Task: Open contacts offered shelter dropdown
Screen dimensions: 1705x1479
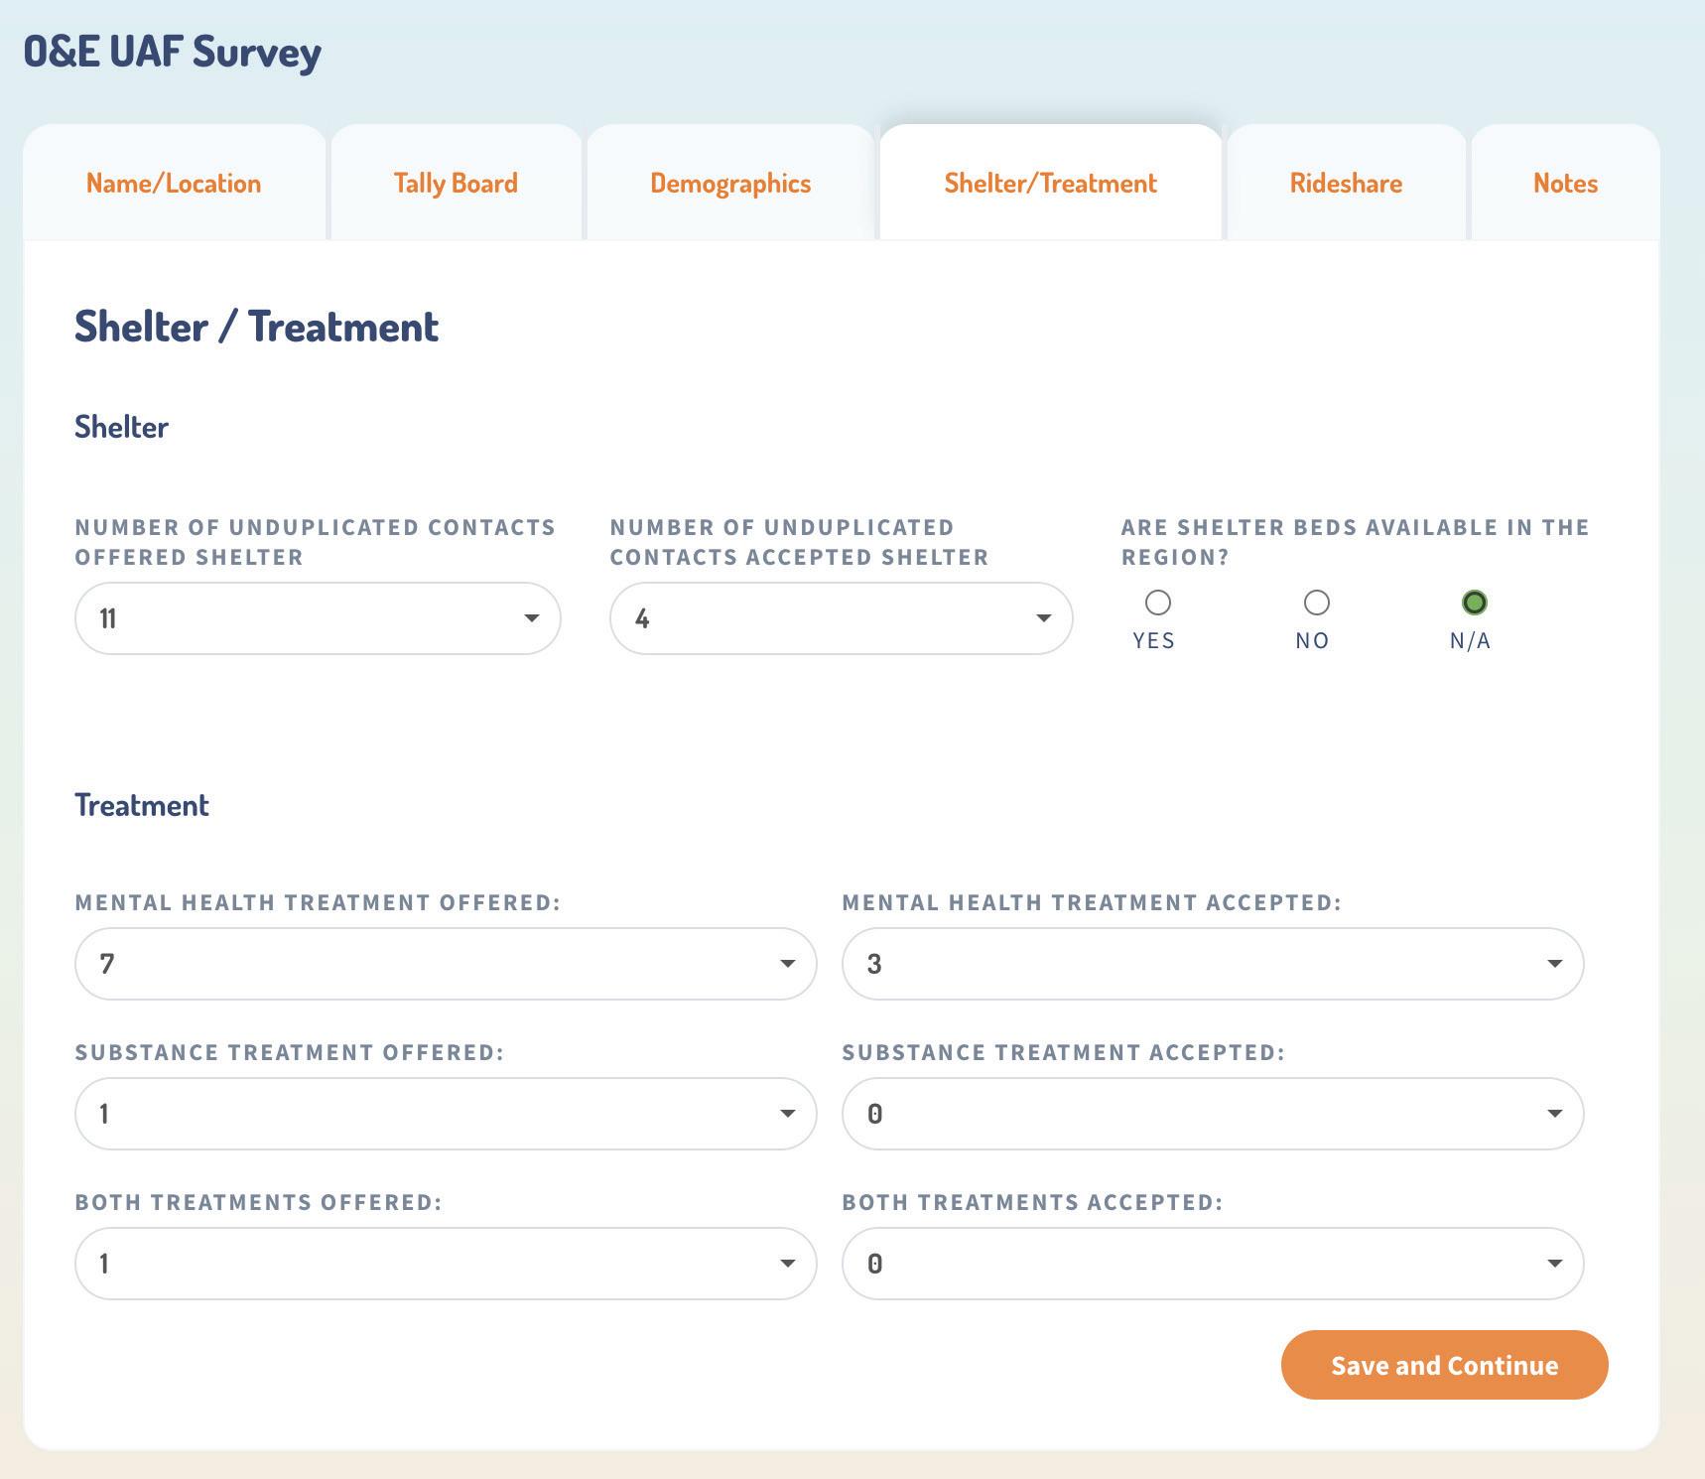Action: tap(318, 618)
